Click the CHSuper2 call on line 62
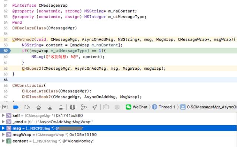 coord(94,69)
